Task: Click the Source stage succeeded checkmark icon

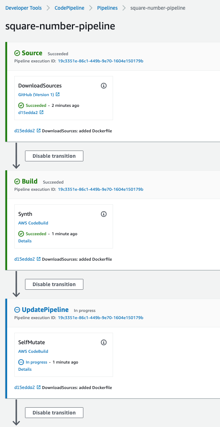Action: [18, 53]
